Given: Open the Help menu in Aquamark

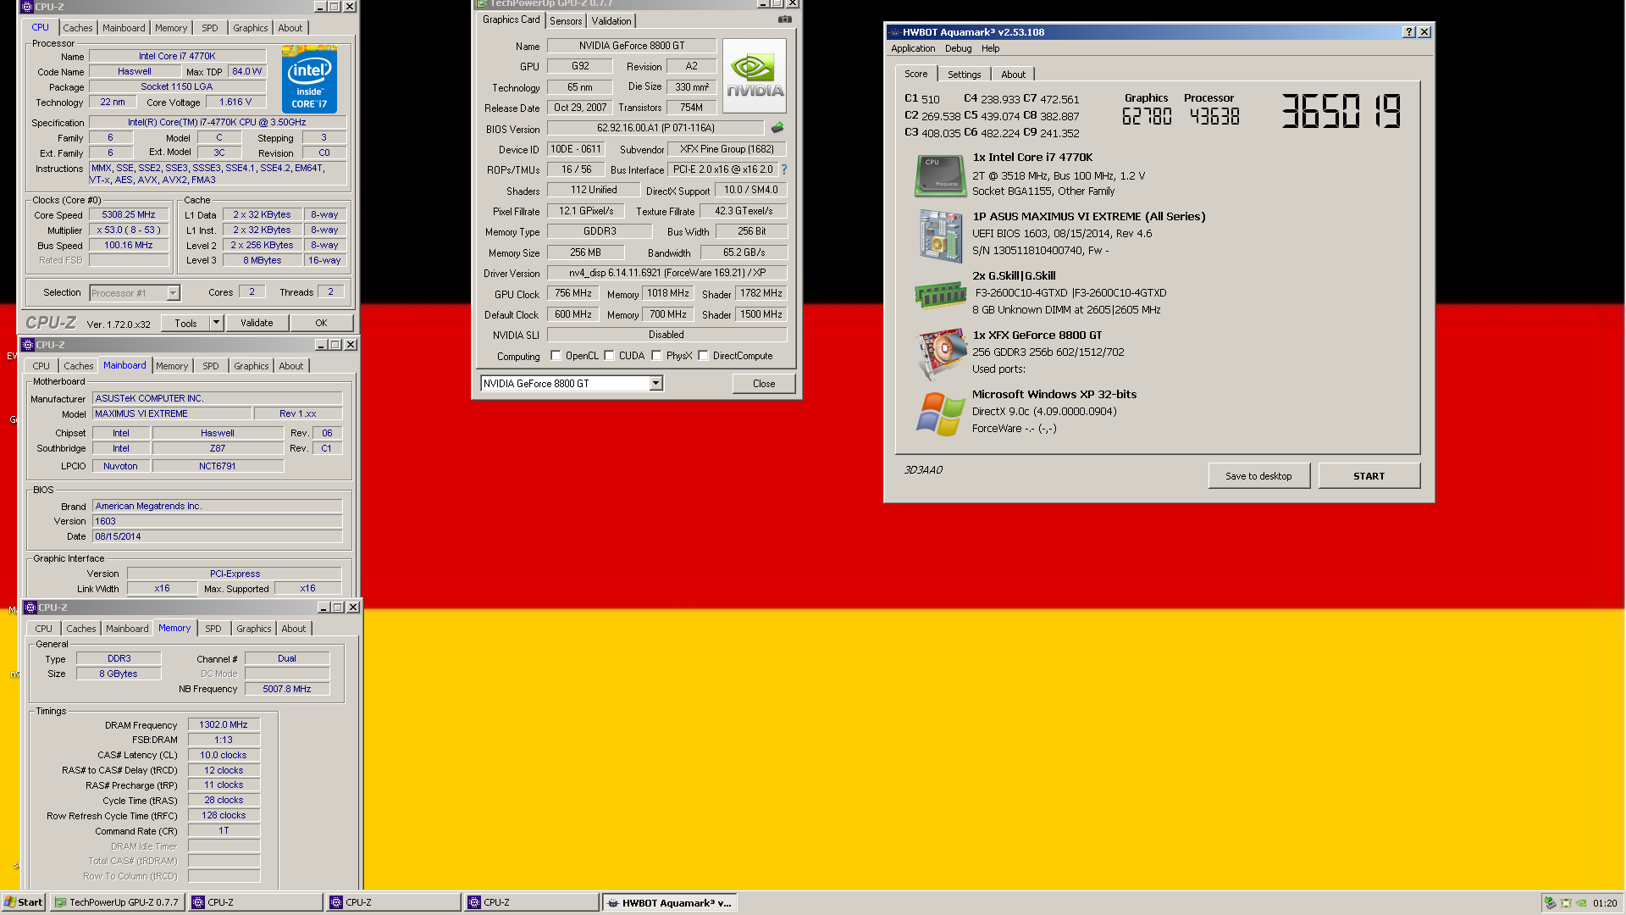Looking at the screenshot, I should click(x=990, y=48).
